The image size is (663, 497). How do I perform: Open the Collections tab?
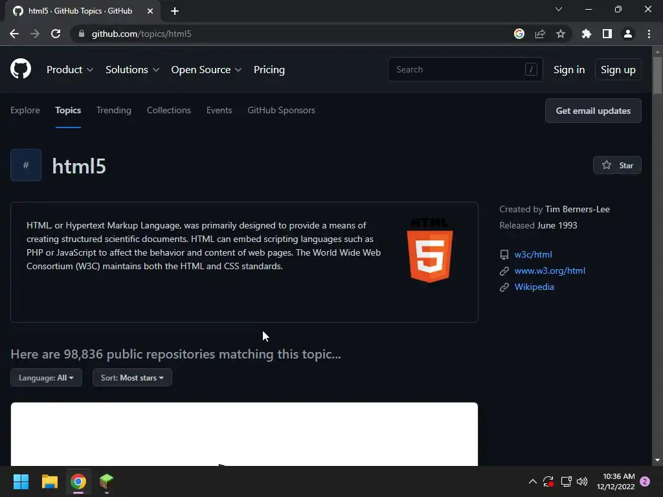point(169,110)
